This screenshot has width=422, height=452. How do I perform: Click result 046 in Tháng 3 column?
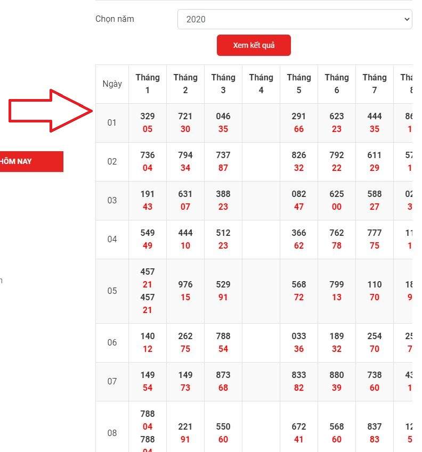tap(223, 116)
